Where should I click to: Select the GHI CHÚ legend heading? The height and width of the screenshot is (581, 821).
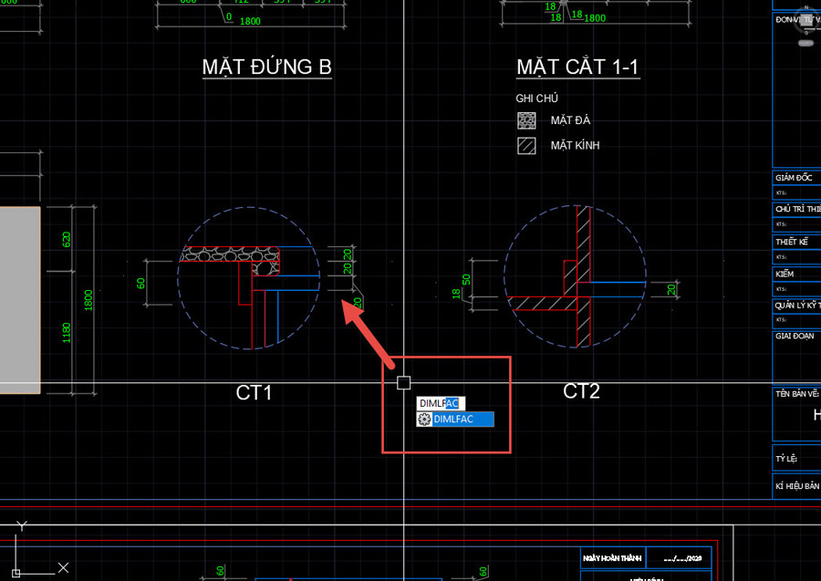[536, 99]
